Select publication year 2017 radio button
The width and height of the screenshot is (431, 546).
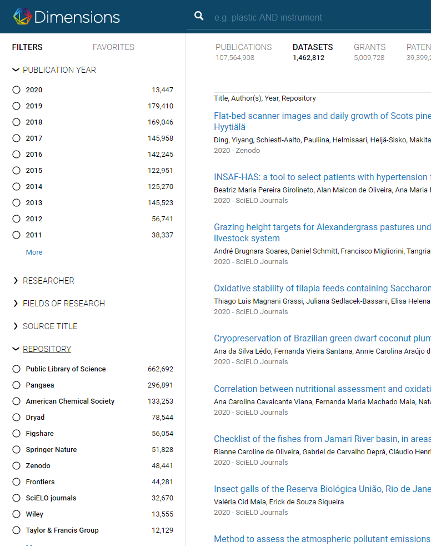pyautogui.click(x=16, y=138)
